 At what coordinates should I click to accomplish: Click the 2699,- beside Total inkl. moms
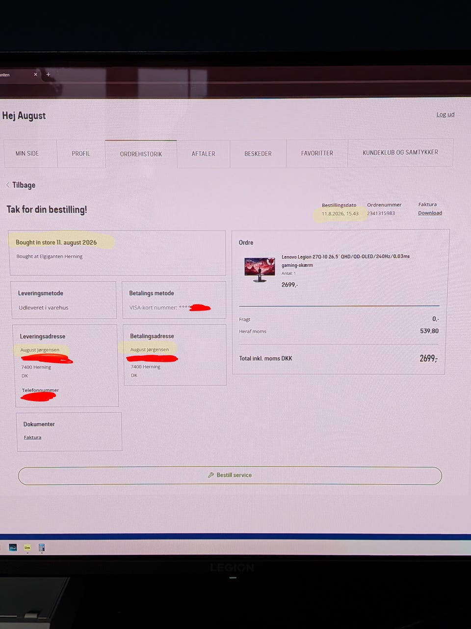tap(428, 358)
